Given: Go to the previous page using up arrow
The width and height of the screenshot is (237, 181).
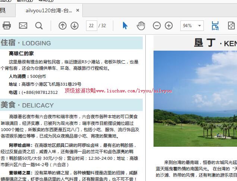Looking at the screenshot, I should [63, 26].
